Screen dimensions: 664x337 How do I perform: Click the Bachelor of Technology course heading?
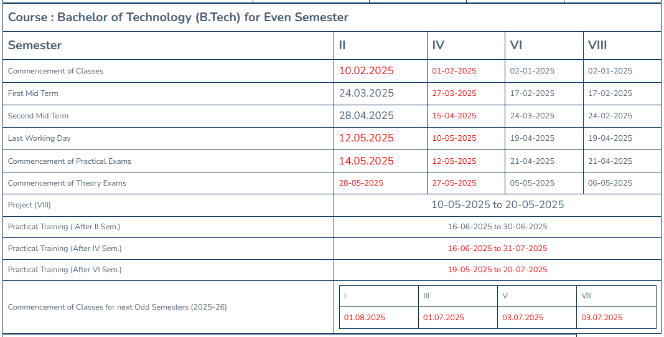pyautogui.click(x=178, y=17)
